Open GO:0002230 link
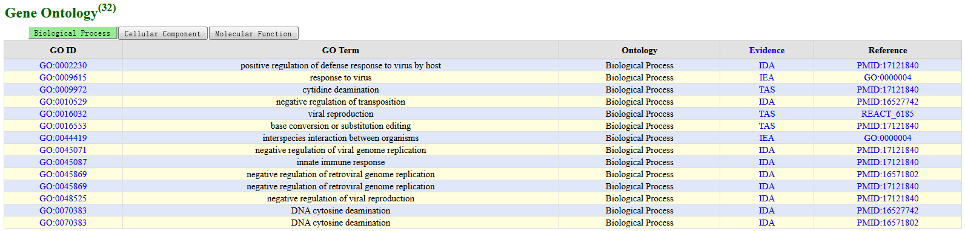 pyautogui.click(x=63, y=65)
